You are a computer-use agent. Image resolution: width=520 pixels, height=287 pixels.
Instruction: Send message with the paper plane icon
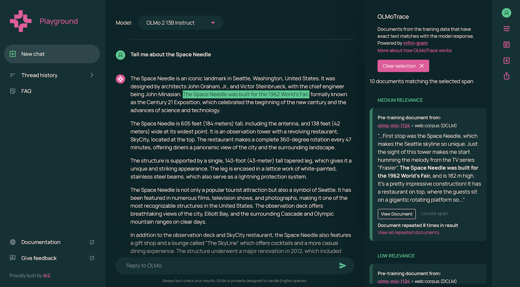pyautogui.click(x=343, y=266)
